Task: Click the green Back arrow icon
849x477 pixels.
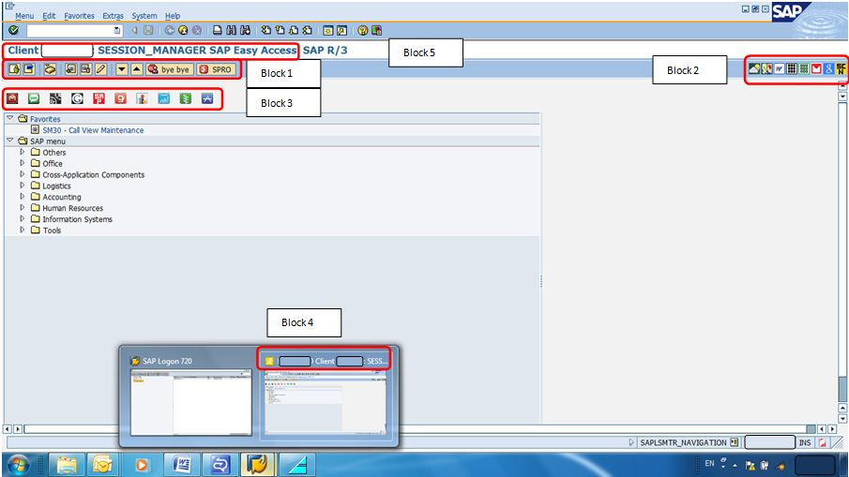Action: [170, 30]
